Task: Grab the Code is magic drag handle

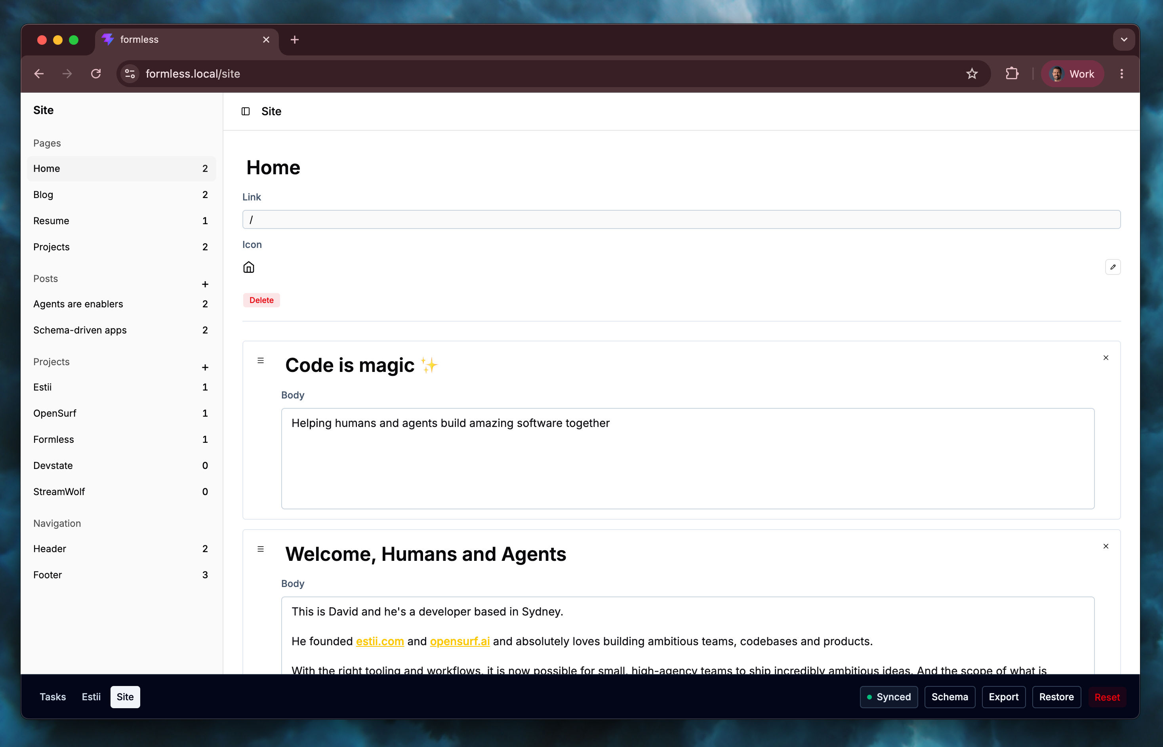Action: pyautogui.click(x=260, y=360)
